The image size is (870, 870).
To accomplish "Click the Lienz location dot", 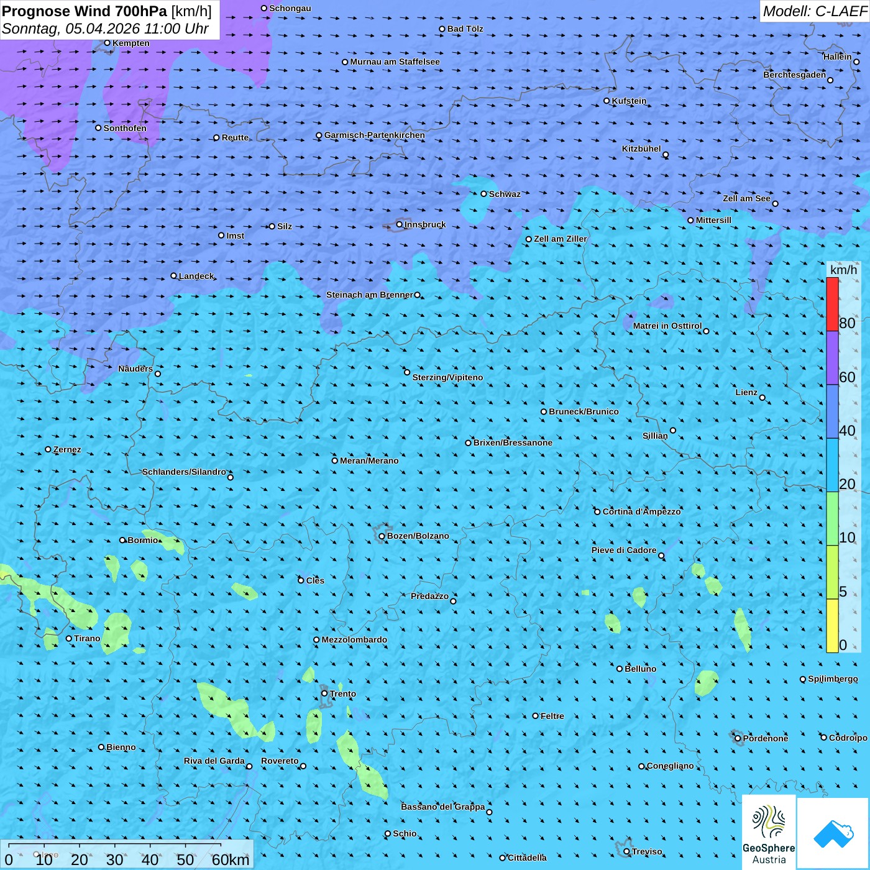I will (762, 398).
